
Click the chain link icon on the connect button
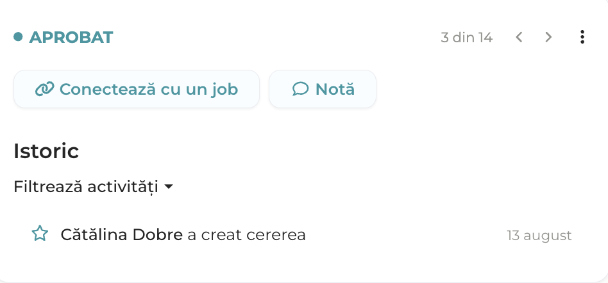pyautogui.click(x=45, y=89)
